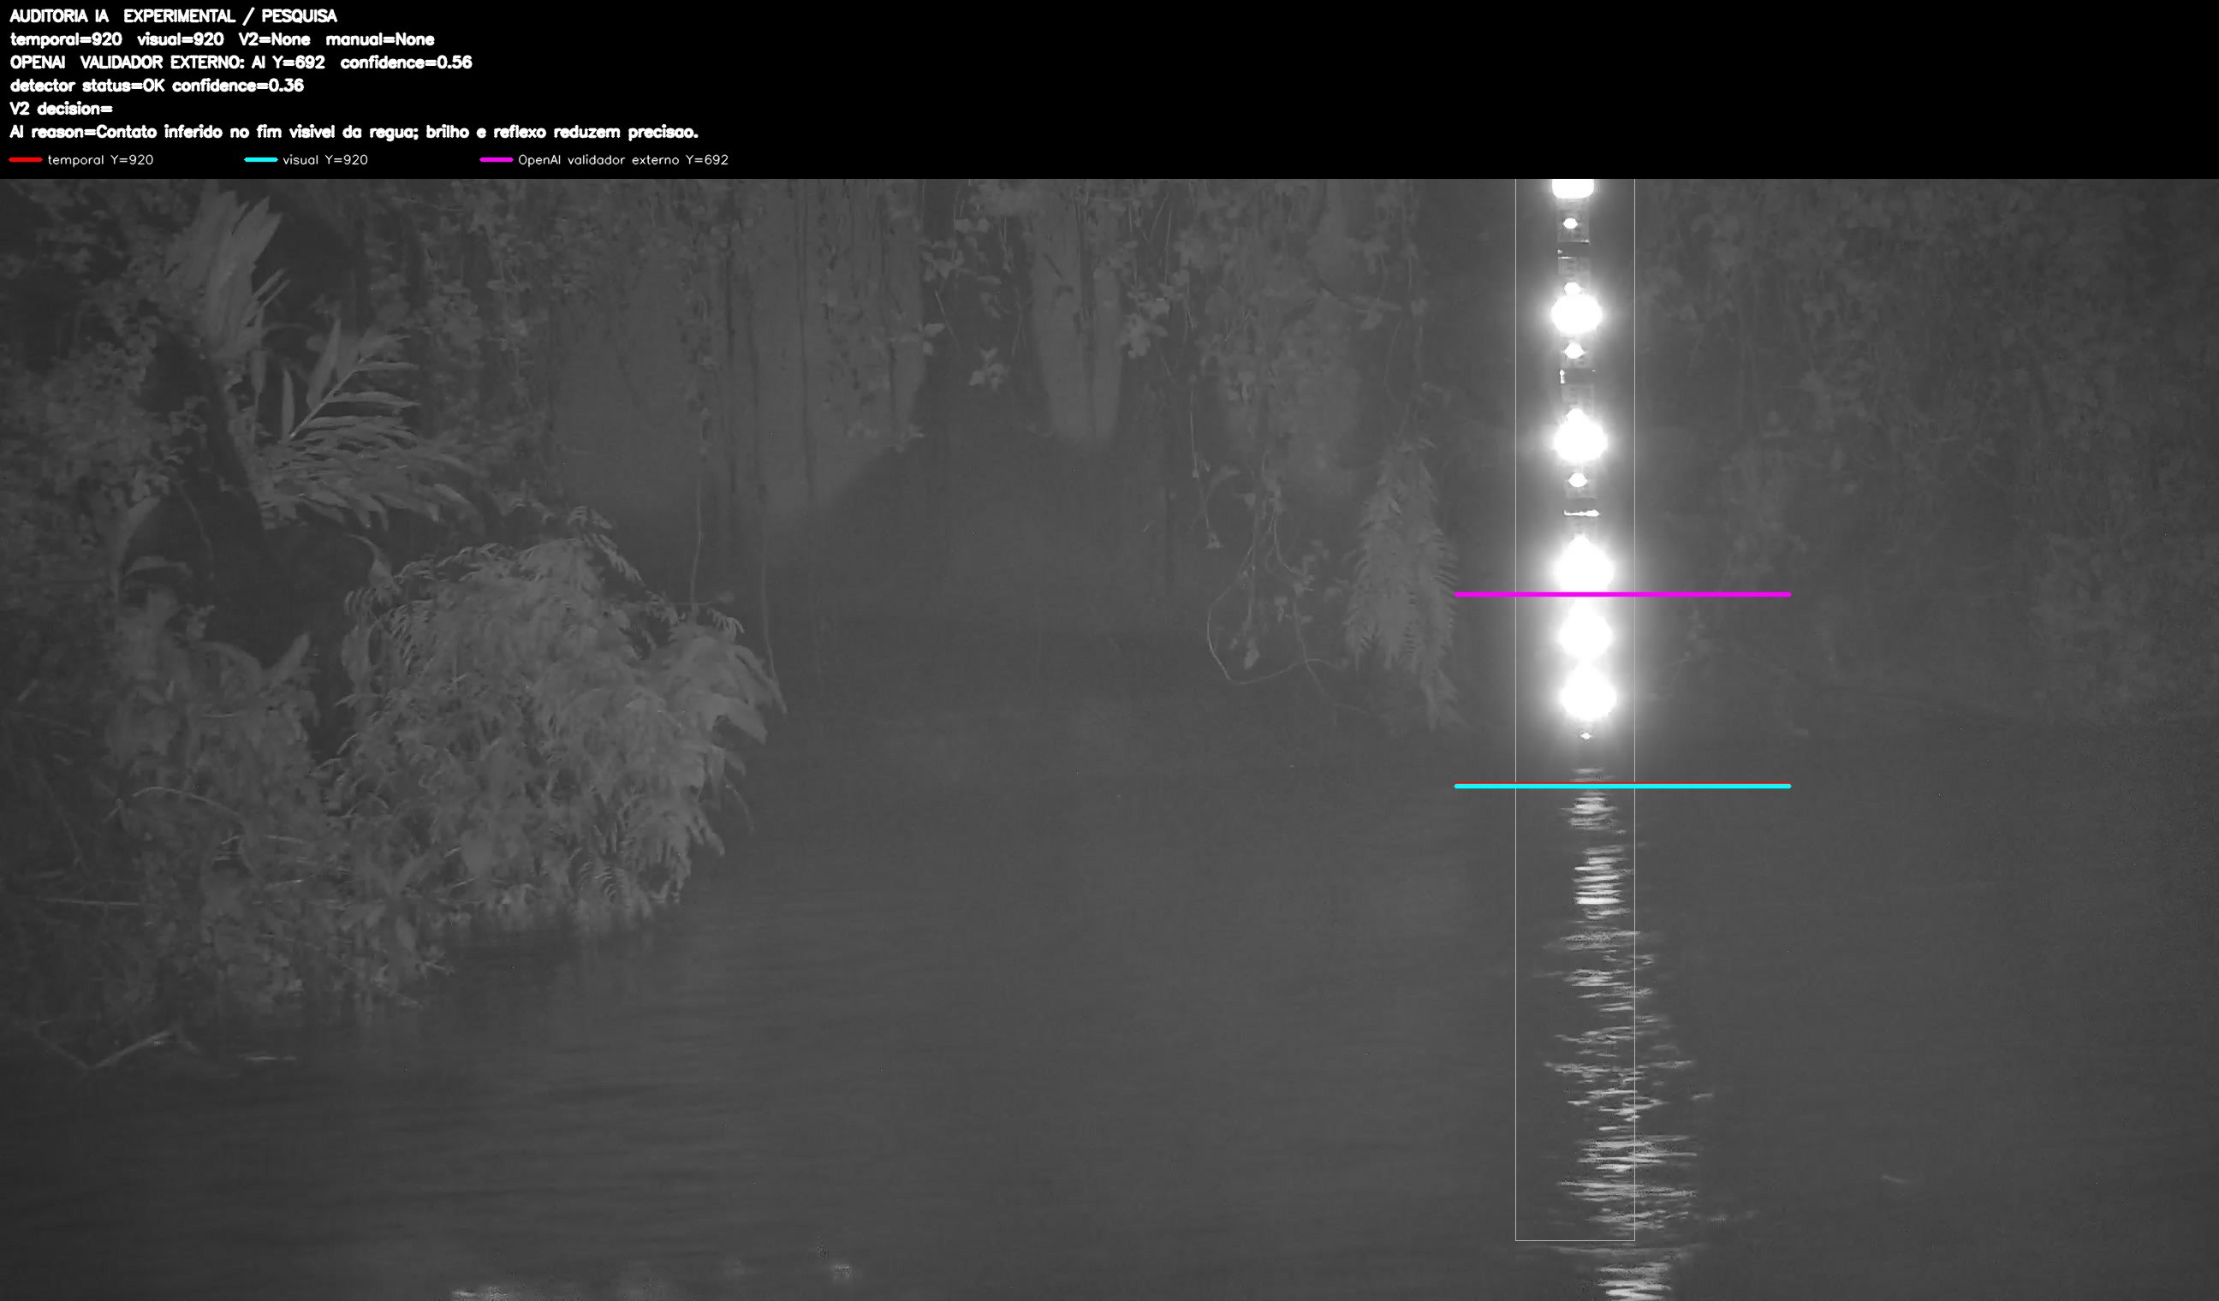Click the 'visual=920' value in header
Image resolution: width=2219 pixels, height=1301 pixels.
(x=181, y=39)
